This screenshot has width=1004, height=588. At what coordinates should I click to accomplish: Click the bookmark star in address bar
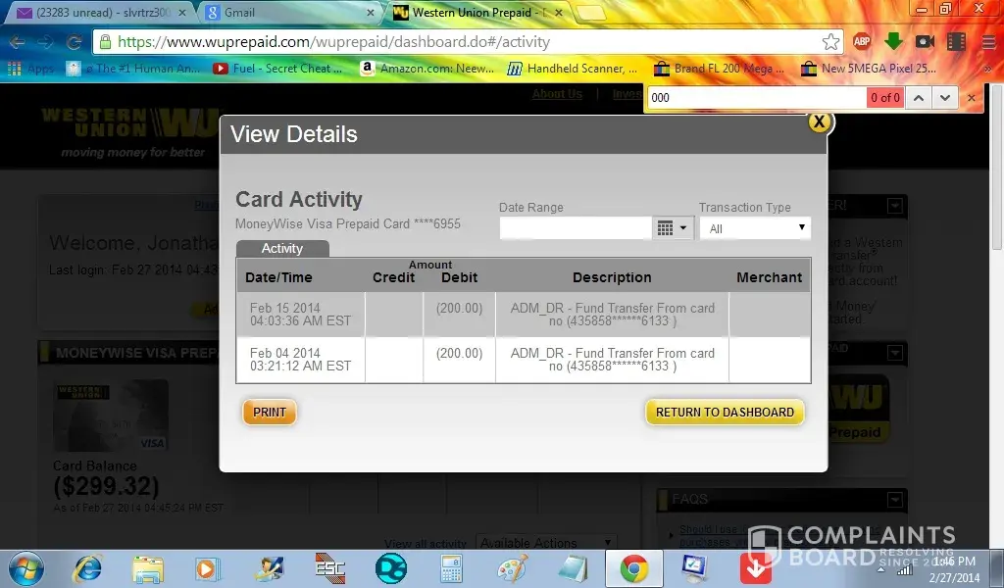(830, 42)
